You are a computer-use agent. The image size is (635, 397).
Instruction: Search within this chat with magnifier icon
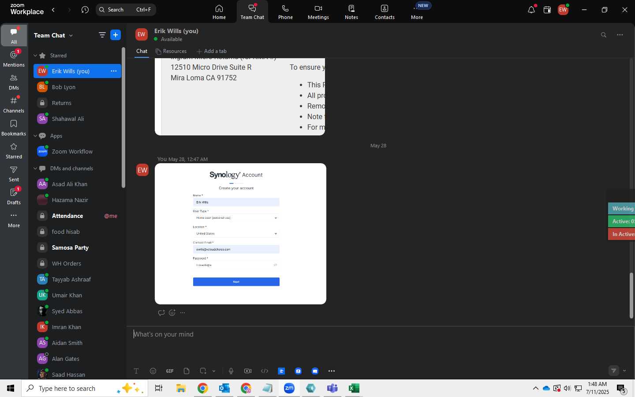point(604,35)
